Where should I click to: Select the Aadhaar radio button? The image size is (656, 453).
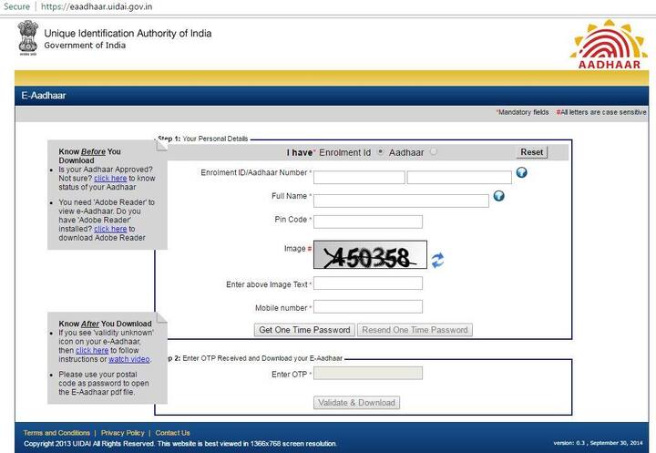[434, 152]
